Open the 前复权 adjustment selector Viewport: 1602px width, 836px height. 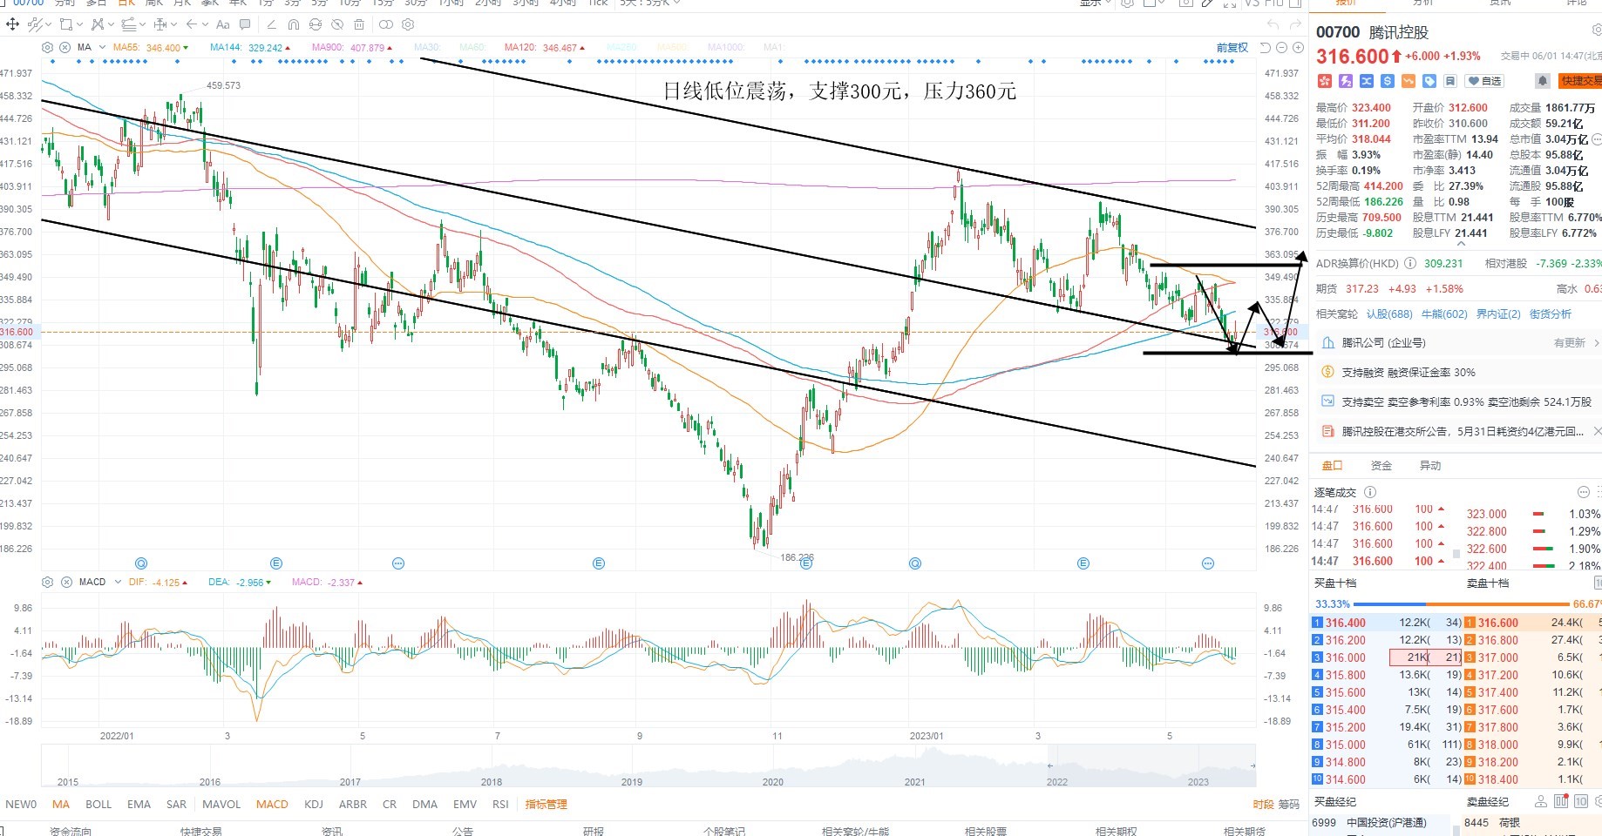1232,47
